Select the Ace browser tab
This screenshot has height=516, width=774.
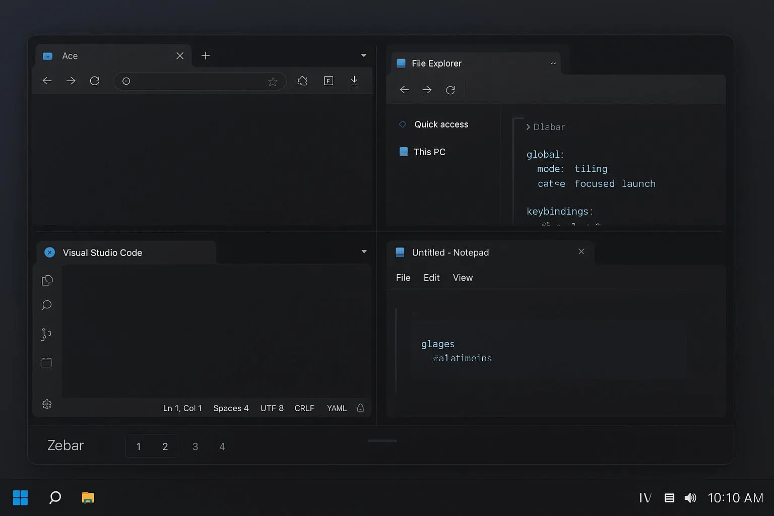tap(114, 56)
